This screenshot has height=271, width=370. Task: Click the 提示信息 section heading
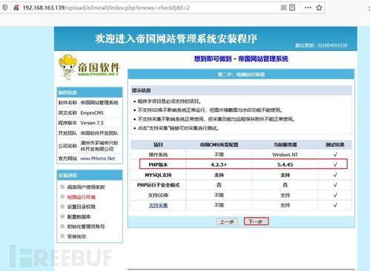coord(141,90)
